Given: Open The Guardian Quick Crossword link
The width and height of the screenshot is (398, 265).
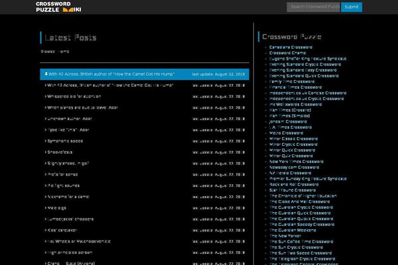Looking at the screenshot, I should pyautogui.click(x=300, y=213).
